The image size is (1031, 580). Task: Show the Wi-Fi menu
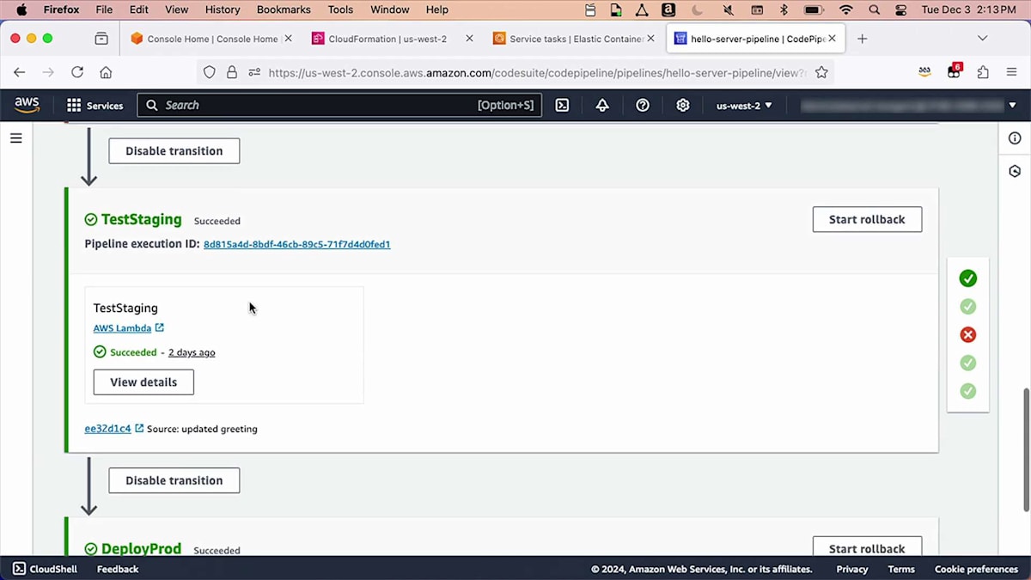click(846, 10)
